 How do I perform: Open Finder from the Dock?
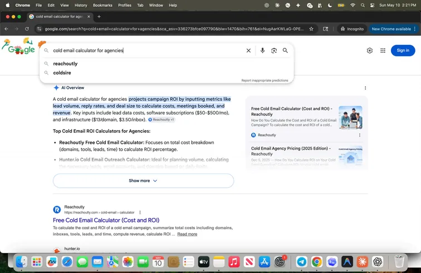(22, 262)
